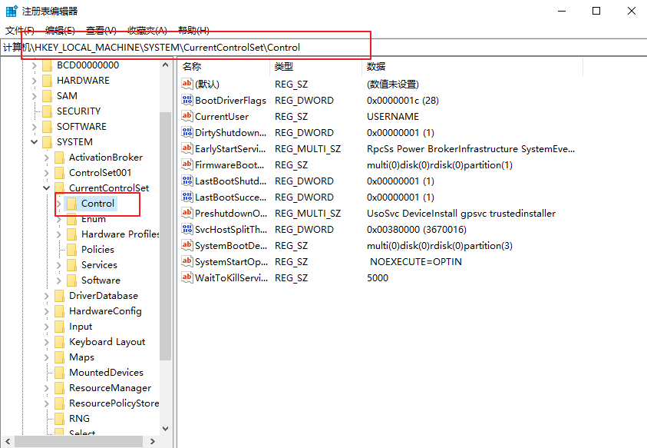Screen dimensions: 647x448
Task: Click the registry path address bar
Action: point(322,48)
